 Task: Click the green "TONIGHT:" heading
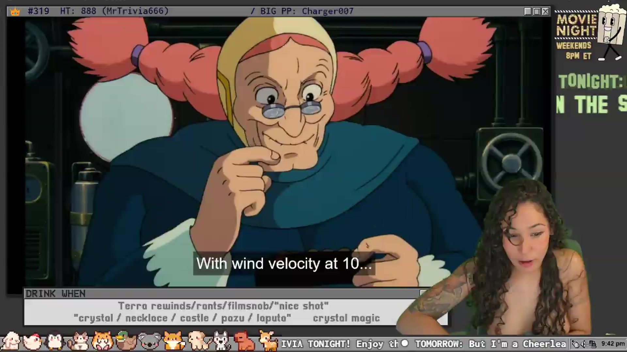tap(591, 81)
